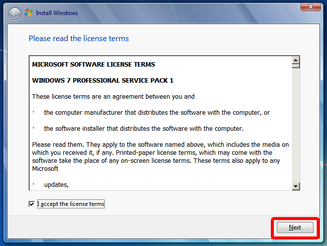This screenshot has width=327, height=246.
Task: Click 'Please read the license terms' heading
Action: 79,38
